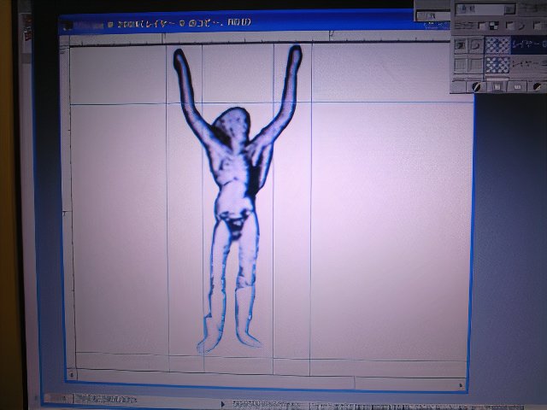Image resolution: width=547 pixels, height=410 pixels.
Task: Toggle the link box on the second layer
Action: [475, 65]
